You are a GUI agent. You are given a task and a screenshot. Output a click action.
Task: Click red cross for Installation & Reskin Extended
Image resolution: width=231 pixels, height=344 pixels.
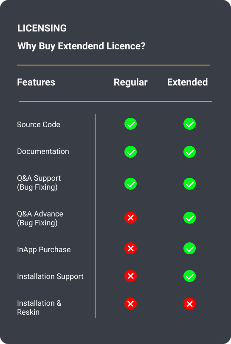pyautogui.click(x=189, y=304)
